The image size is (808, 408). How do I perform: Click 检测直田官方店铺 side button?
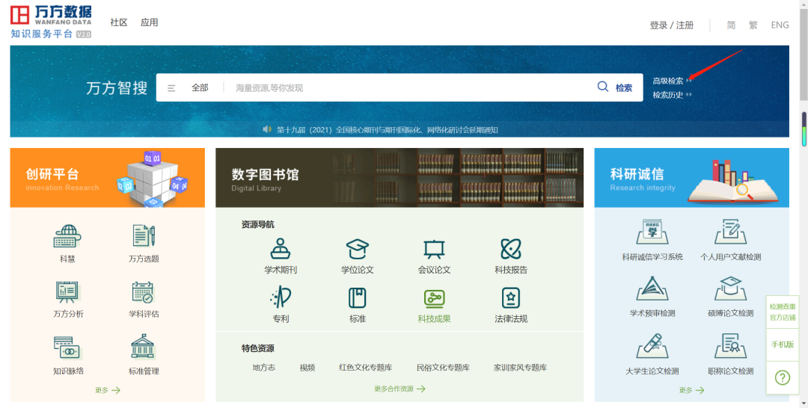click(x=783, y=312)
